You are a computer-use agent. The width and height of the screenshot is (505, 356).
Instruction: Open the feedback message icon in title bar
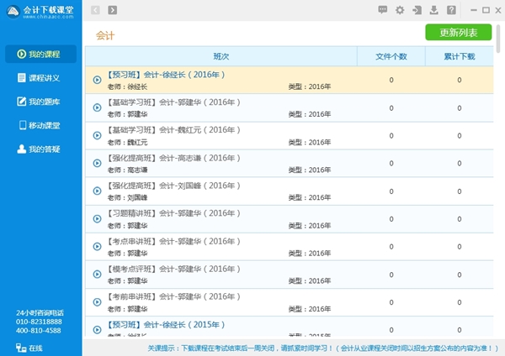pos(383,10)
